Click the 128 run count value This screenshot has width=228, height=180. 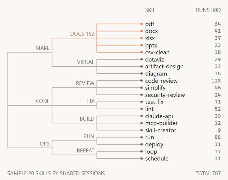(216, 81)
